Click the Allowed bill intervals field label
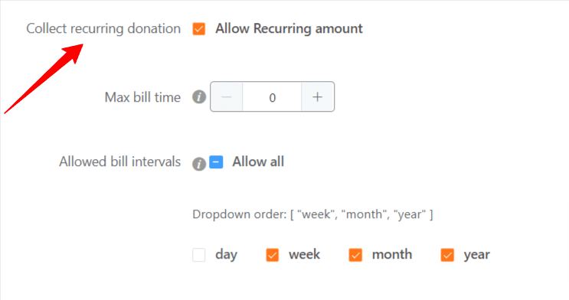Viewport: 569px width, 300px height. [x=119, y=161]
